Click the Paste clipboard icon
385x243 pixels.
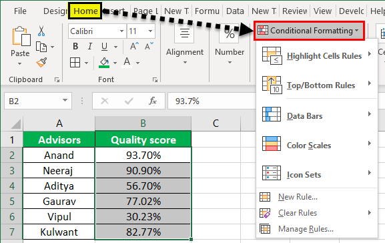pyautogui.click(x=21, y=36)
